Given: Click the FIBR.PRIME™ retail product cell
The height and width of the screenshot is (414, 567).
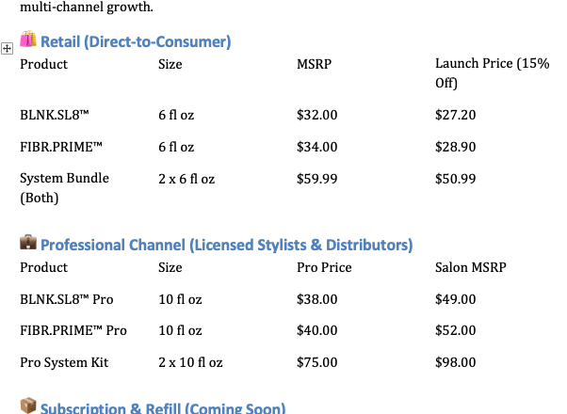Looking at the screenshot, I should coord(61,147).
